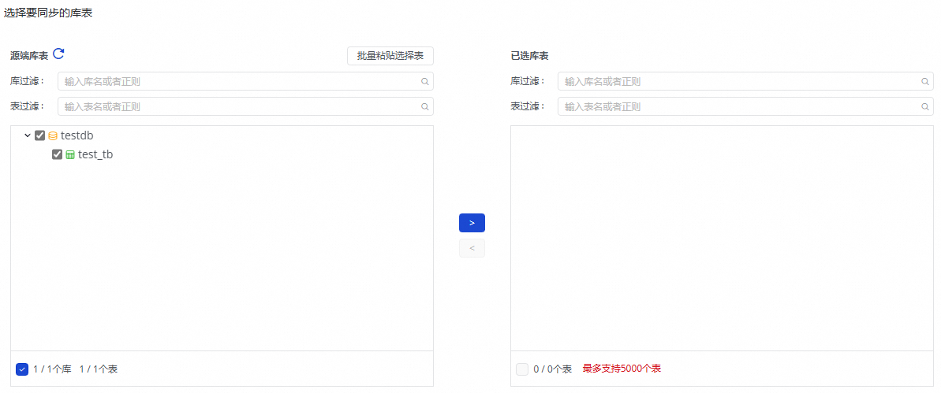Toggle select-all checkbox for source tables
This screenshot has height=393, width=941.
(x=21, y=369)
